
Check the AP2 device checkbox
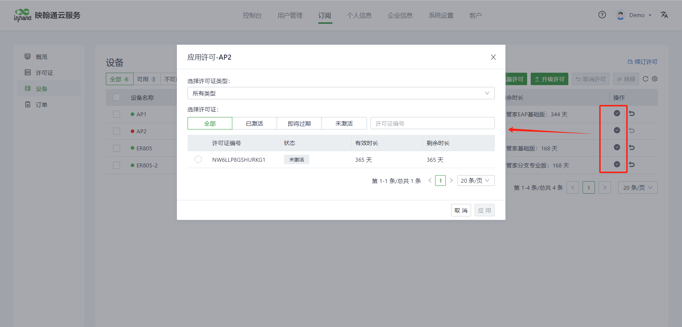(117, 131)
